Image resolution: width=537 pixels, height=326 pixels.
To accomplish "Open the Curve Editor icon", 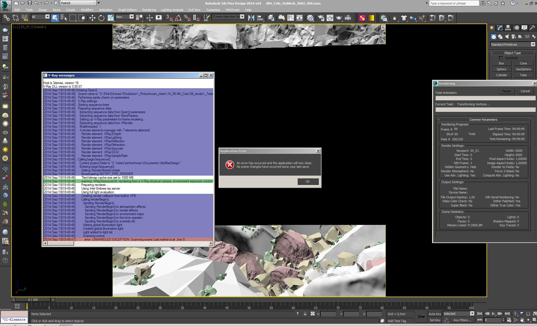I will click(291, 18).
